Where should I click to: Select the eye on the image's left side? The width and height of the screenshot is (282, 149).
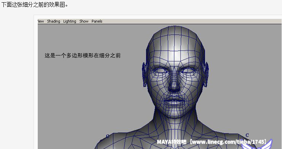160,71
